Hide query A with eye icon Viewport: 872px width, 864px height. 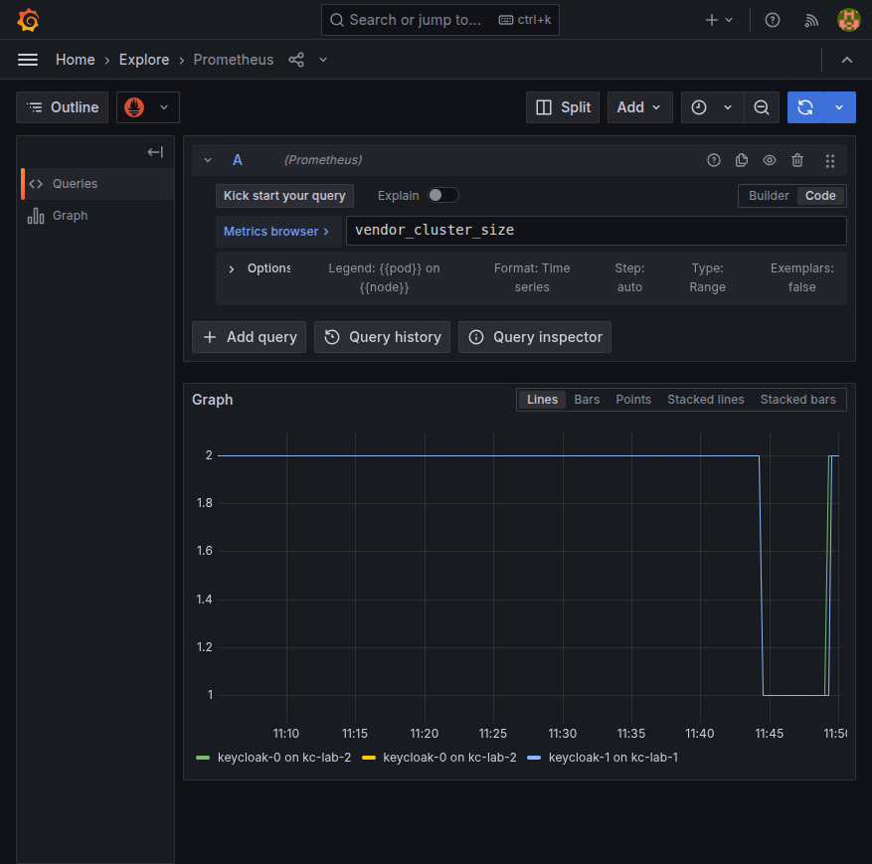tap(770, 160)
